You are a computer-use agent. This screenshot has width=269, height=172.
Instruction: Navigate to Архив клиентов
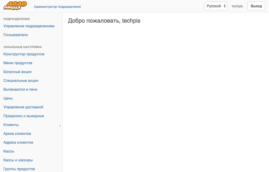[17, 134]
